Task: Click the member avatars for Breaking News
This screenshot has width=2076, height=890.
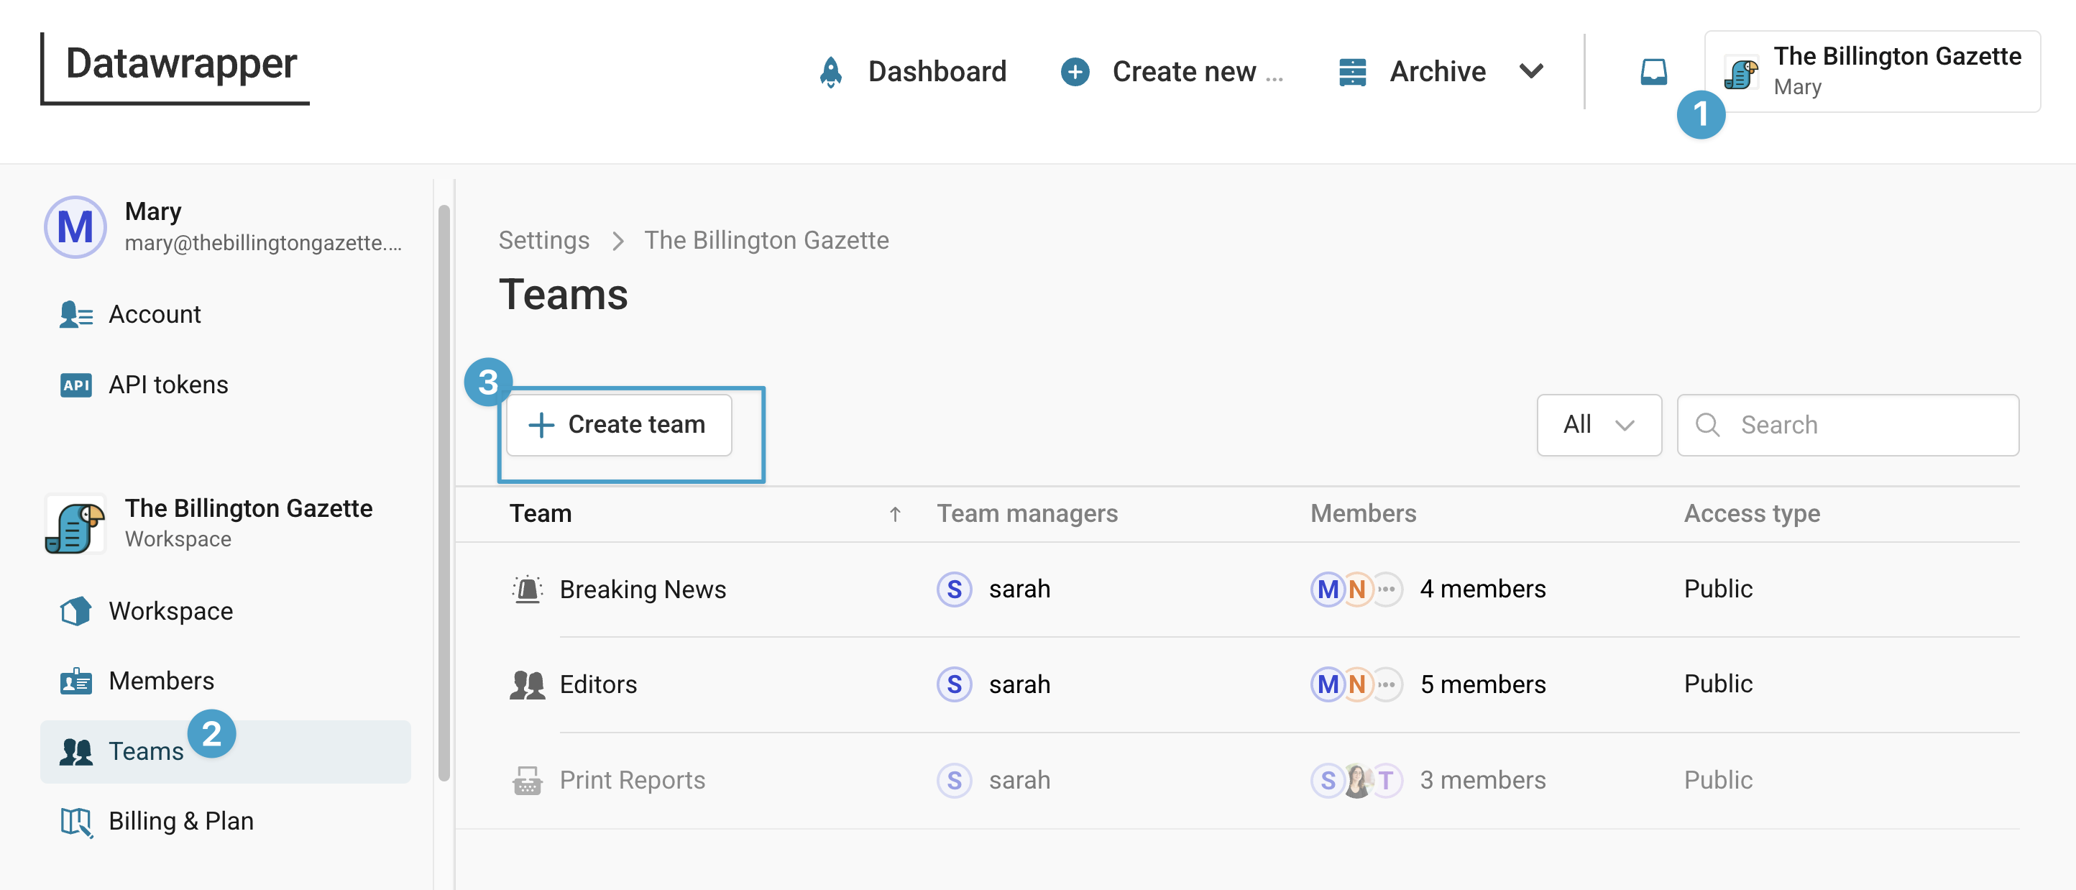Action: point(1356,589)
